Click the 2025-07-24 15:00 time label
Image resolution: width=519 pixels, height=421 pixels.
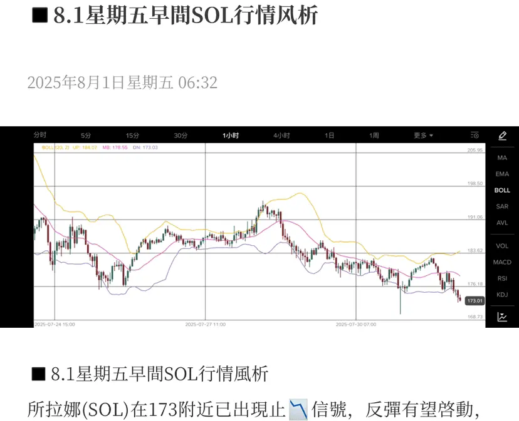tap(55, 325)
